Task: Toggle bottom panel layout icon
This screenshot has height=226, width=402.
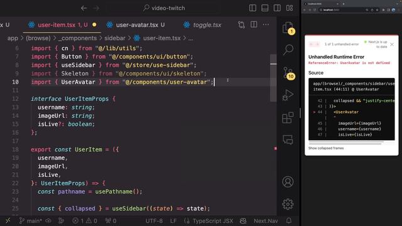Action: [265, 8]
